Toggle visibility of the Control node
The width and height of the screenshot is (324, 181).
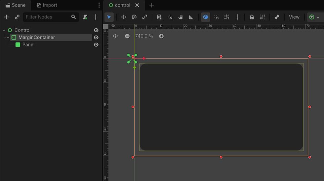point(96,30)
